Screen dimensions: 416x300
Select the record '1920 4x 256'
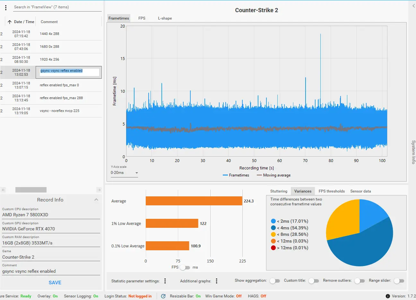pyautogui.click(x=51, y=59)
